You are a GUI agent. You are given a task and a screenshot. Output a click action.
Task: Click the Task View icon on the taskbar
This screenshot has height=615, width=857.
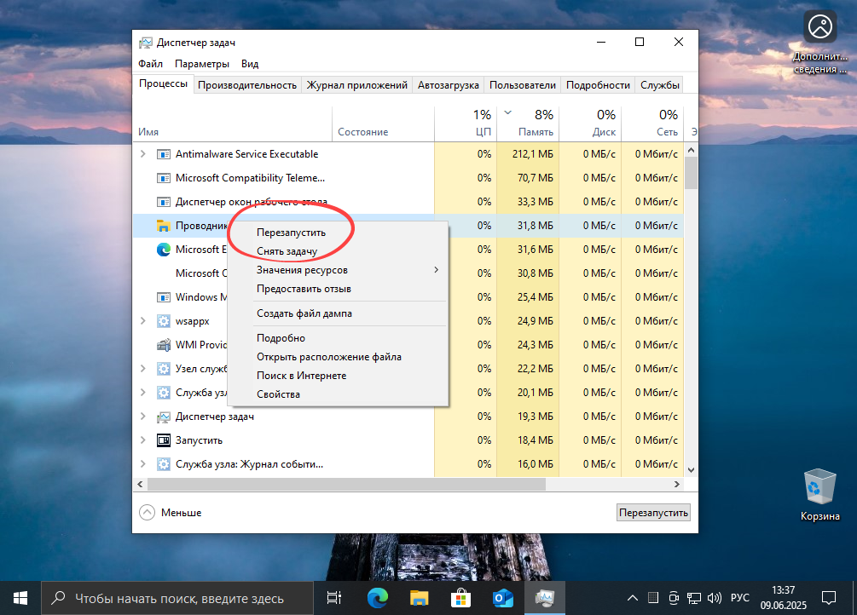tap(334, 597)
